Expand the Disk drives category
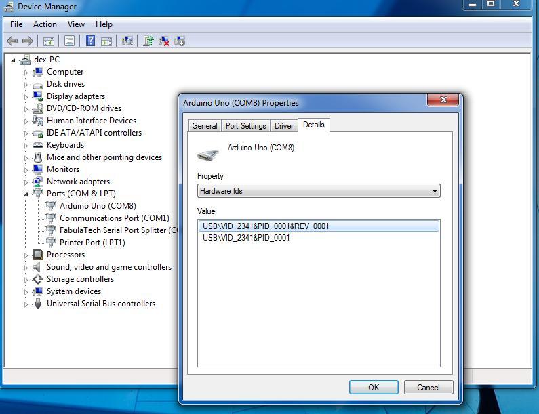 26,85
